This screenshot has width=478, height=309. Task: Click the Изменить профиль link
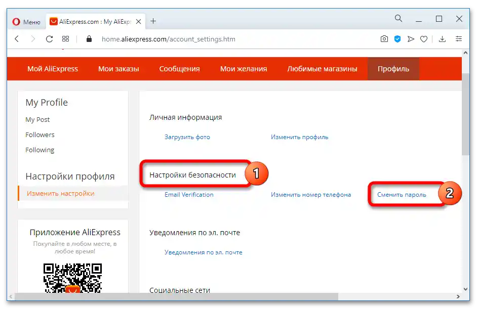click(300, 137)
